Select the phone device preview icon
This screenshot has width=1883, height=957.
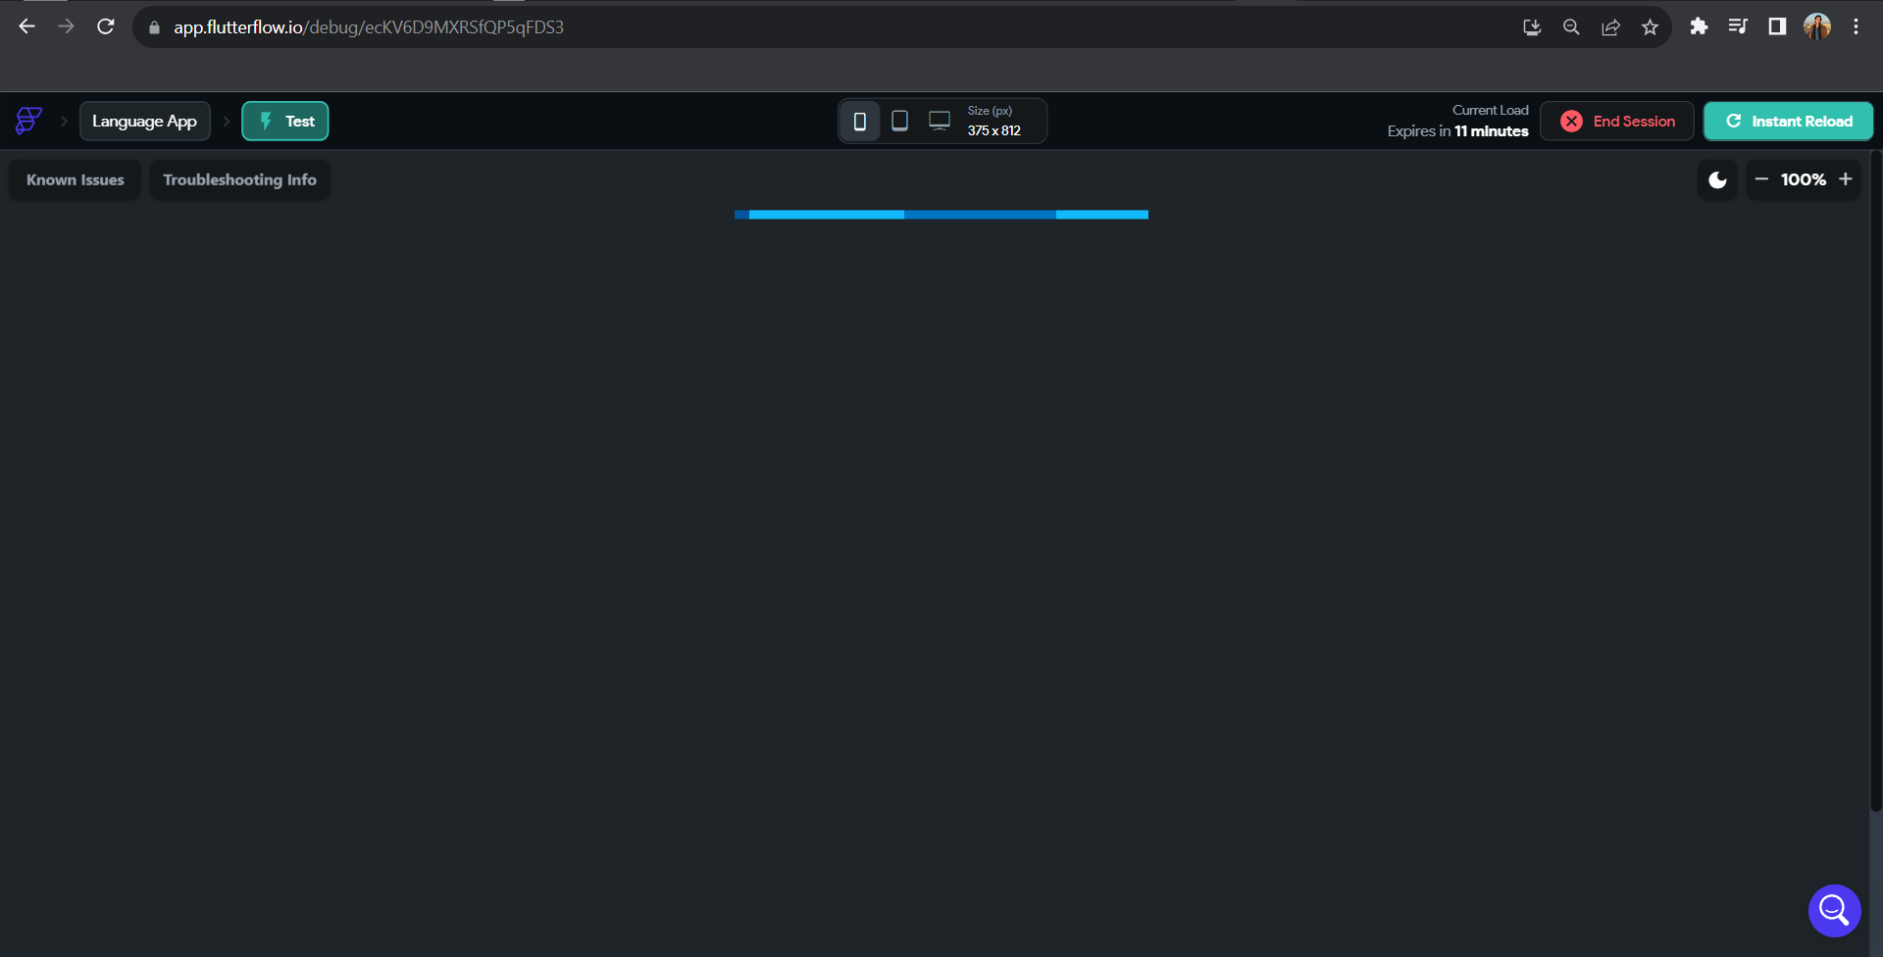pyautogui.click(x=860, y=120)
